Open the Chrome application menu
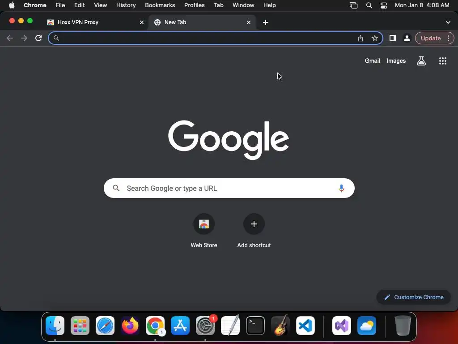The height and width of the screenshot is (344, 458). click(x=35, y=5)
